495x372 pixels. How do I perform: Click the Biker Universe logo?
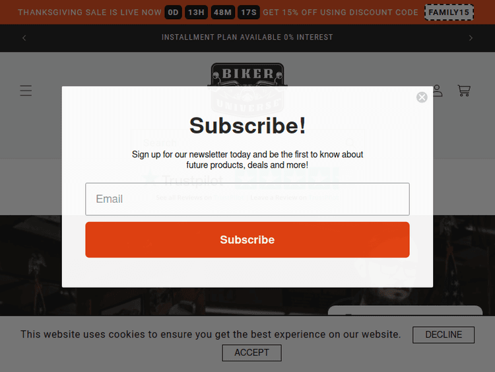(x=247, y=90)
